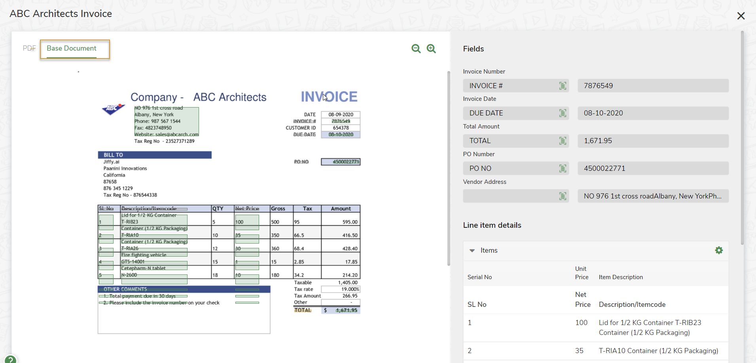Click the 'SL No' cell in Items table
The height and width of the screenshot is (363, 756).
click(x=477, y=304)
